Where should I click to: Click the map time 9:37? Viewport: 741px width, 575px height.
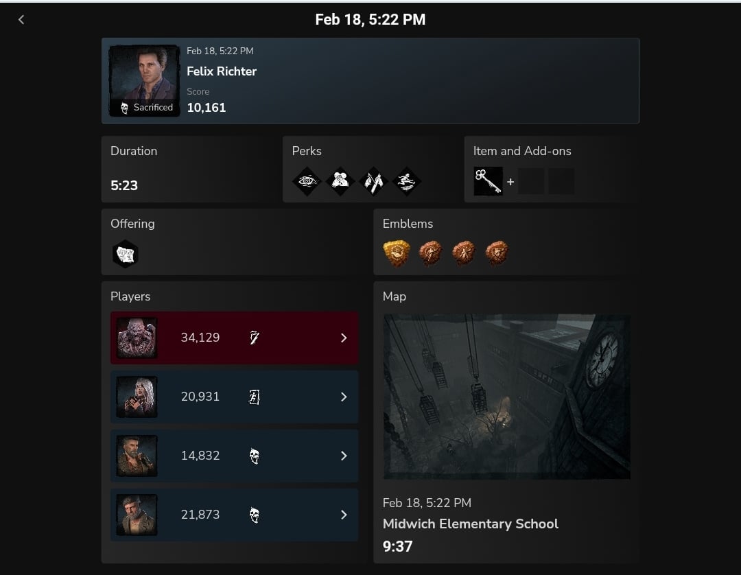(397, 546)
